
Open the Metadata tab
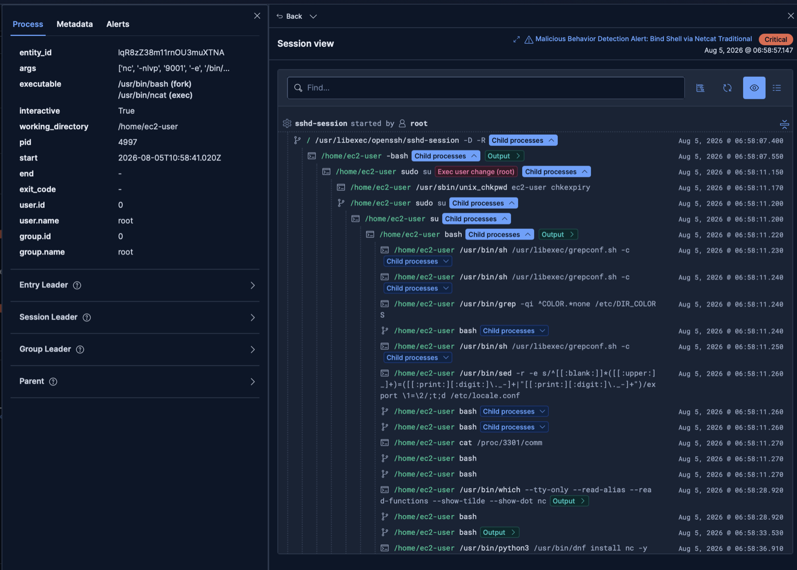[75, 24]
